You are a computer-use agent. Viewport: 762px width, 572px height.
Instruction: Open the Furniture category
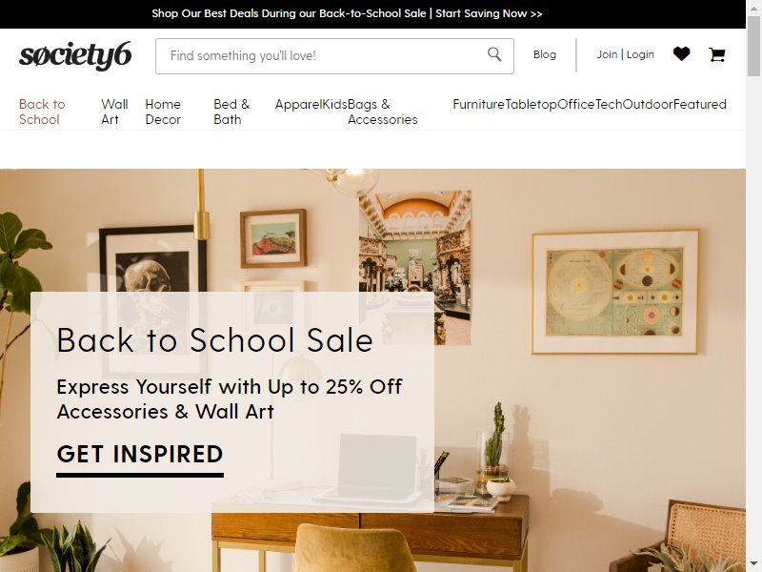(479, 104)
